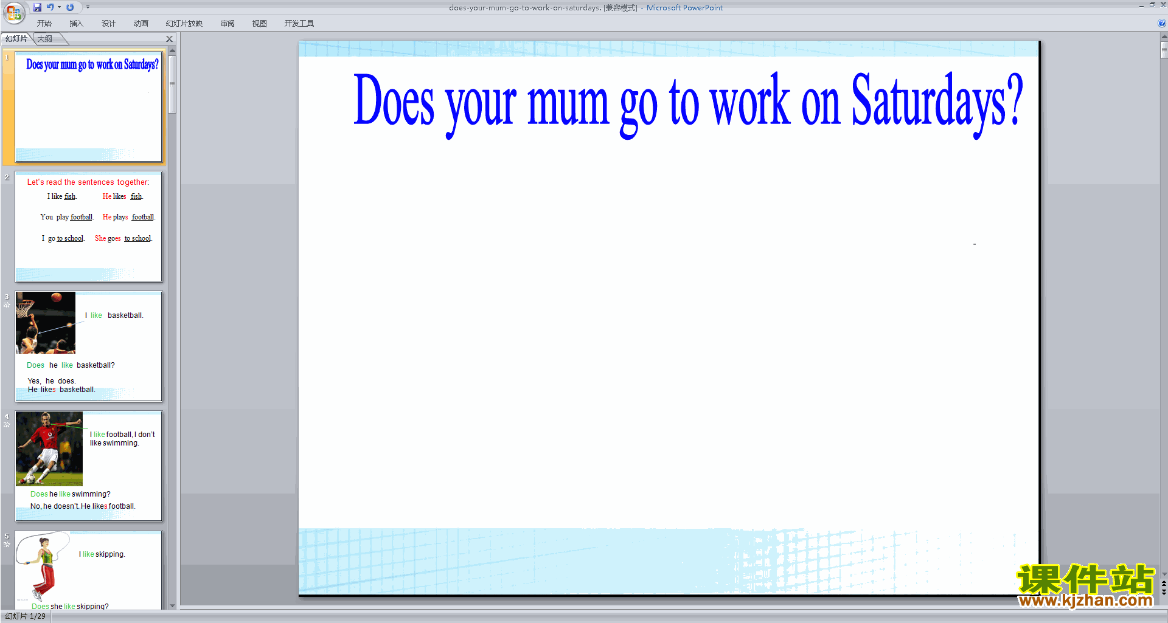The image size is (1168, 623).
Task: Open the 审阅 (Review) ribbon tab
Action: pos(228,24)
